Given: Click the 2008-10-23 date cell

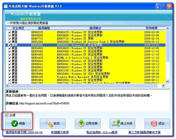Looking at the screenshot, I should click(152, 61).
